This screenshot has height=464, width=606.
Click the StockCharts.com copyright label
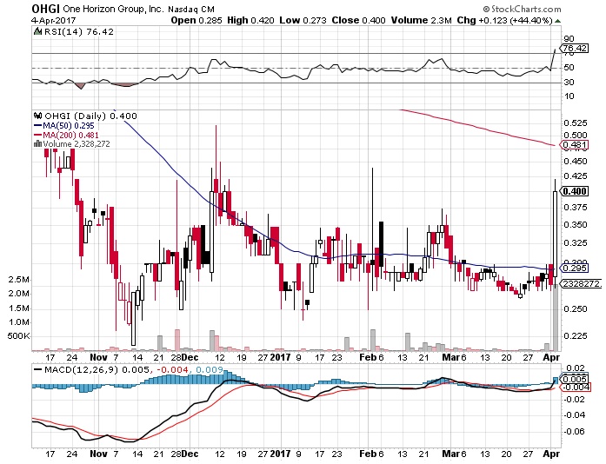click(523, 9)
